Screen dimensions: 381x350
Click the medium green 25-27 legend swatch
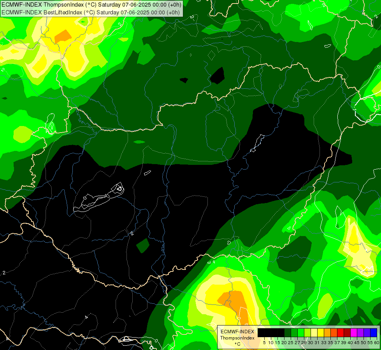pos(294,332)
